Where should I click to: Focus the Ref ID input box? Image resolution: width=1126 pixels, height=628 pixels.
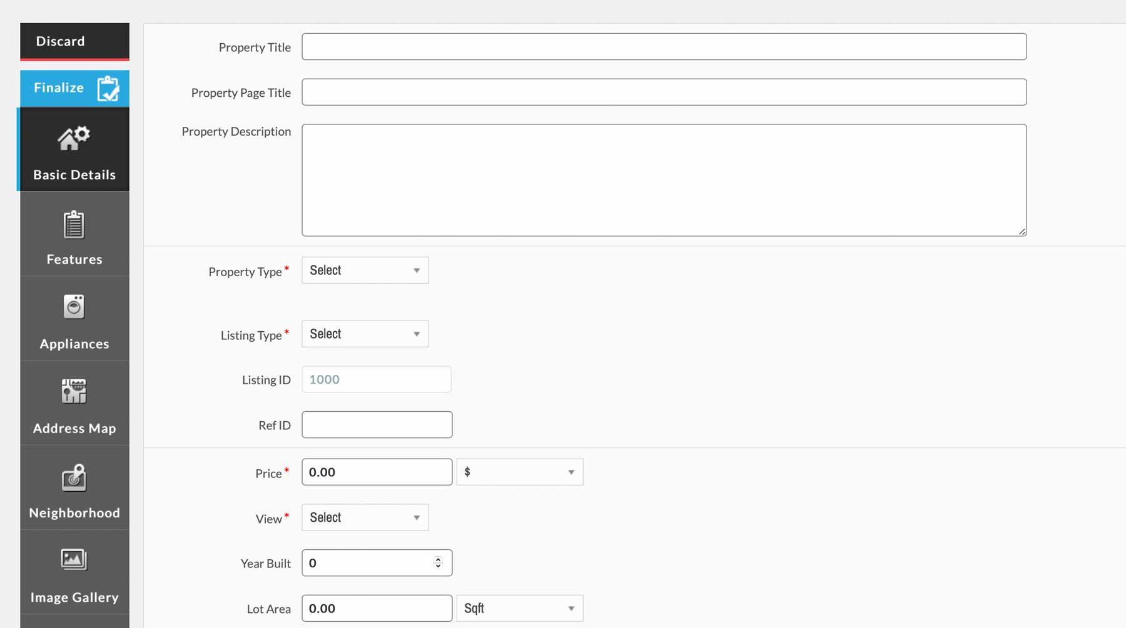[x=377, y=424]
